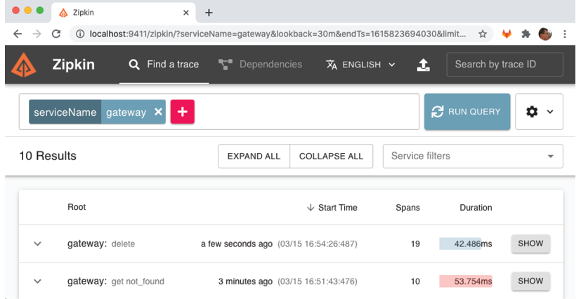Screen dimensions: 581x299
Task: Click the Duration column header
Action: (476, 208)
